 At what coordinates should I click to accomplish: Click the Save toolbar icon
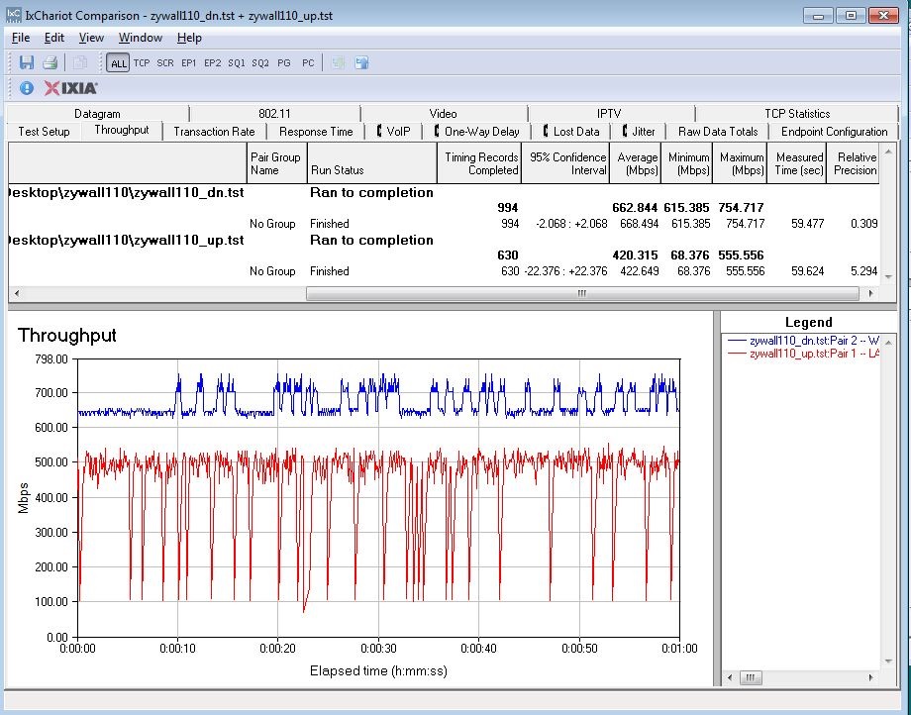click(27, 62)
